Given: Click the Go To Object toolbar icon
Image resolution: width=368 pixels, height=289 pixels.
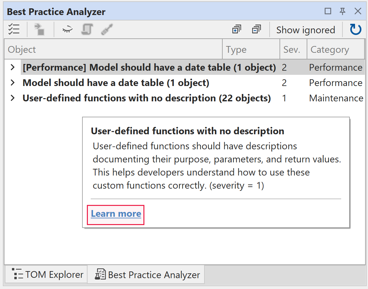Looking at the screenshot, I should [40, 29].
